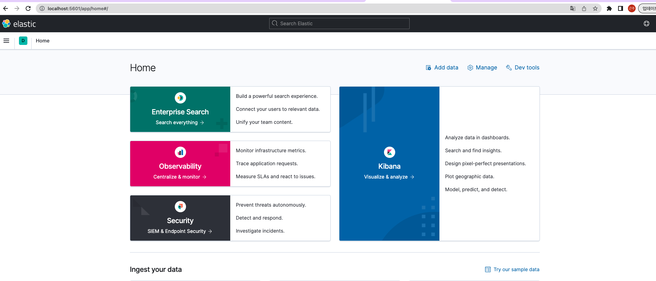Image resolution: width=656 pixels, height=281 pixels.
Task: Toggle the browser side panel icon
Action: (x=621, y=8)
